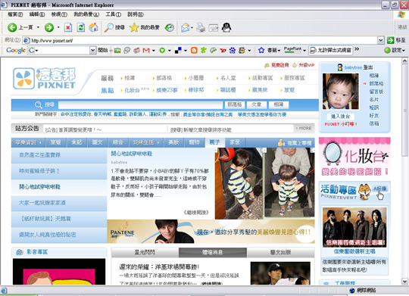Go to home page via house icon
Viewport: 409px width, 296px height.
93,27
